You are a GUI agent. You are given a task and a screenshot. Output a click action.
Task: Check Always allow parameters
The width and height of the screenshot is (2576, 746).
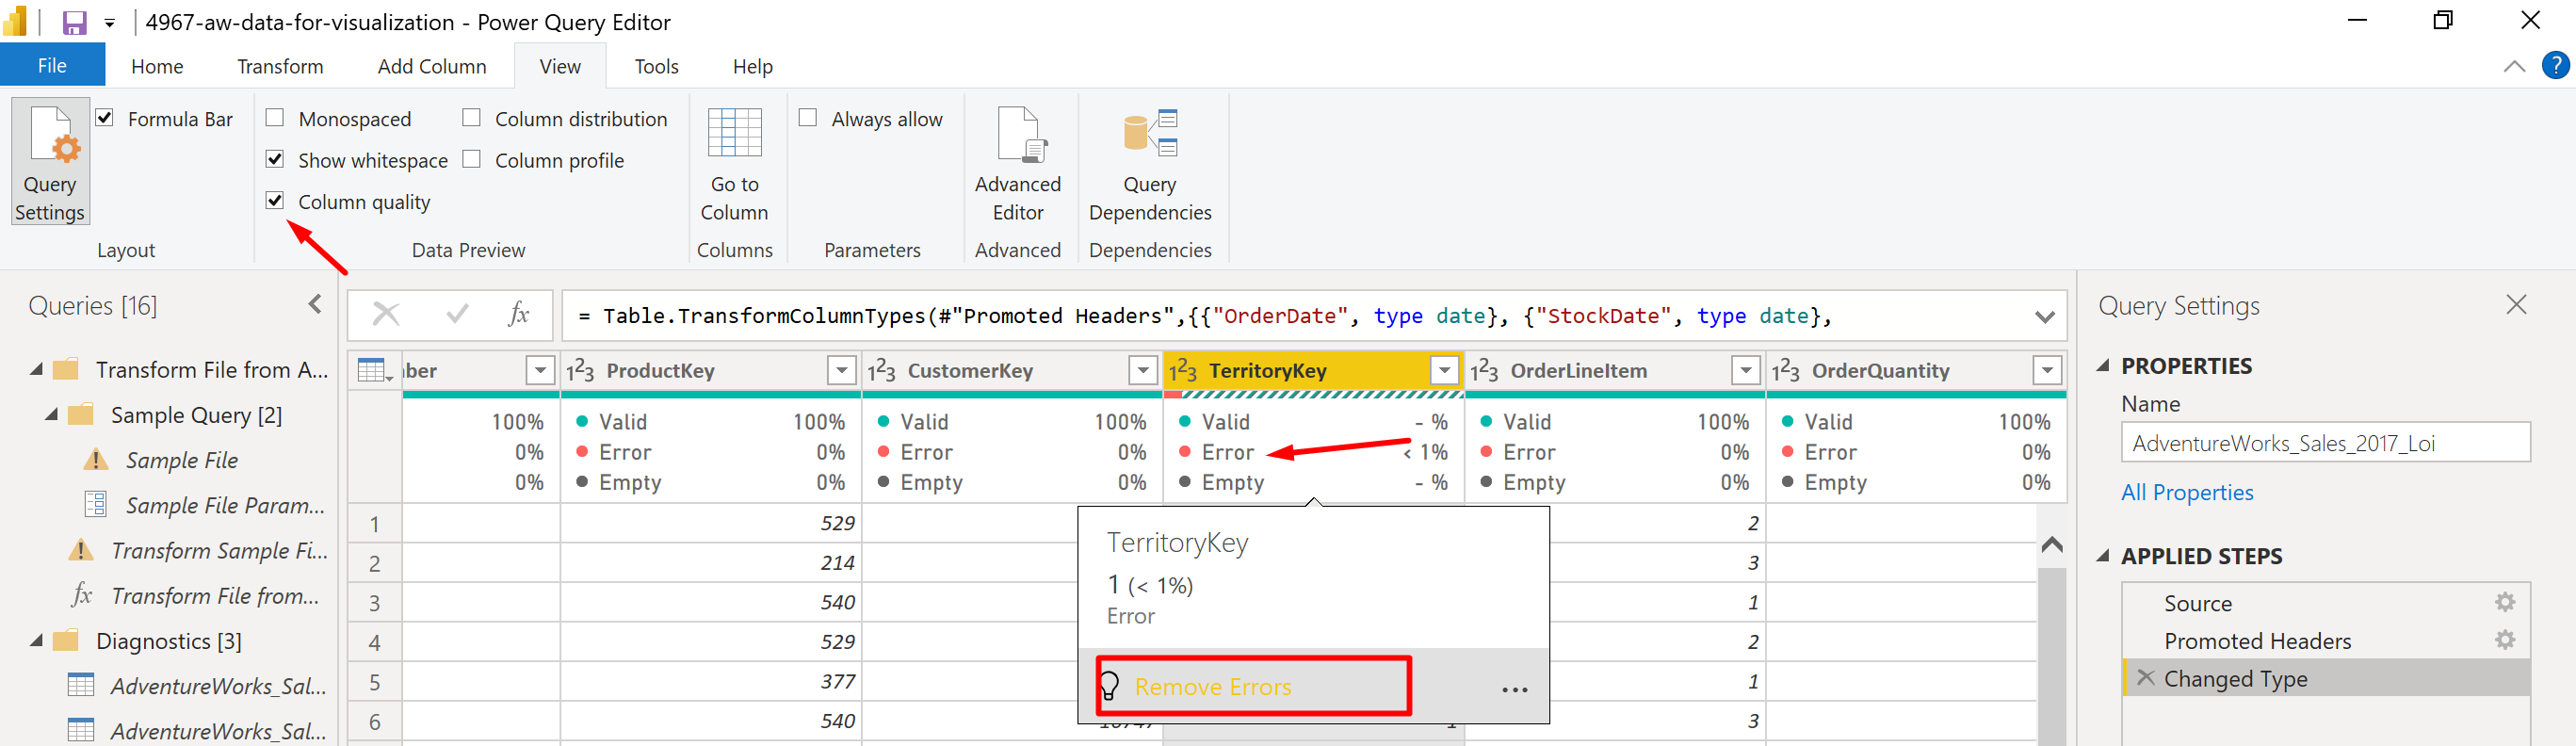tap(808, 118)
